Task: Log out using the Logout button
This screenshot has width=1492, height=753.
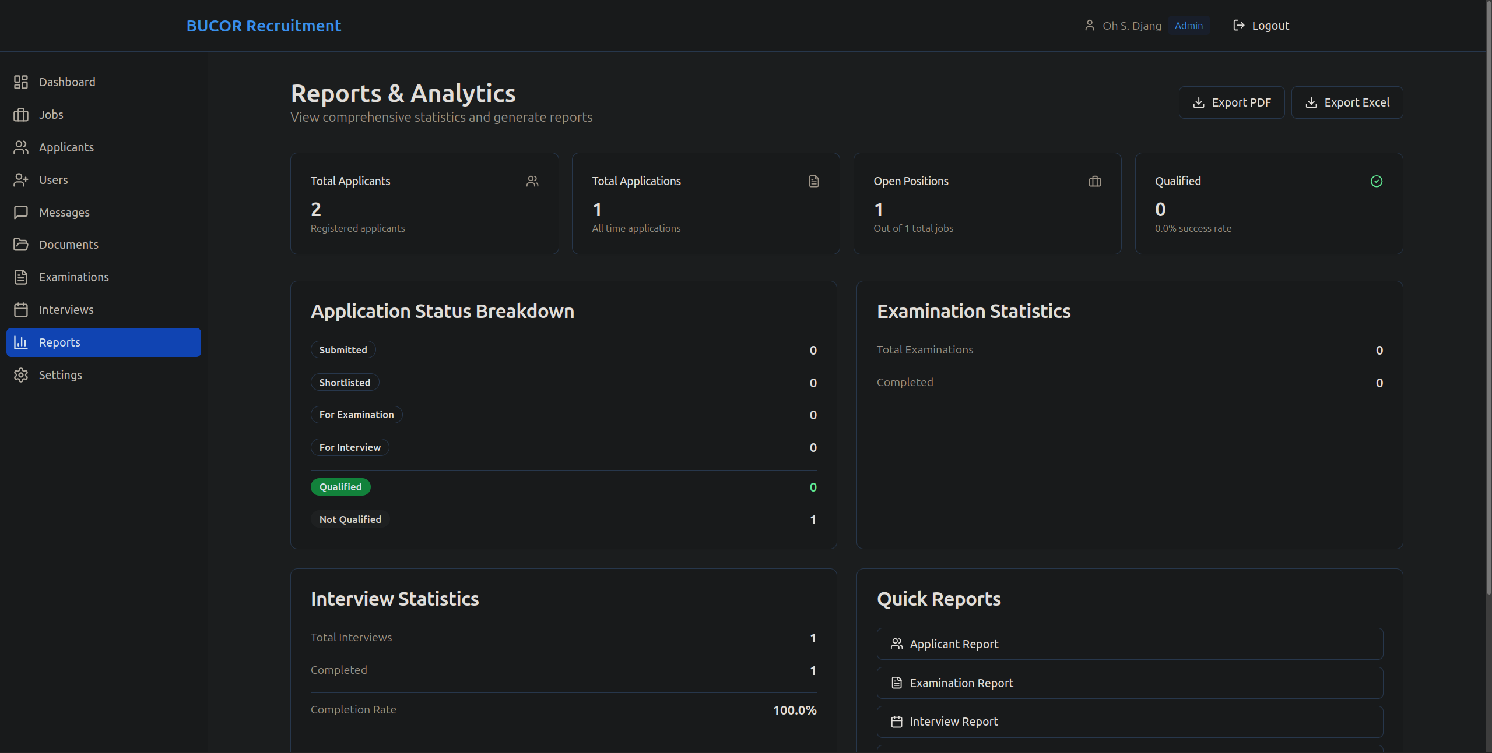Action: [x=1261, y=26]
